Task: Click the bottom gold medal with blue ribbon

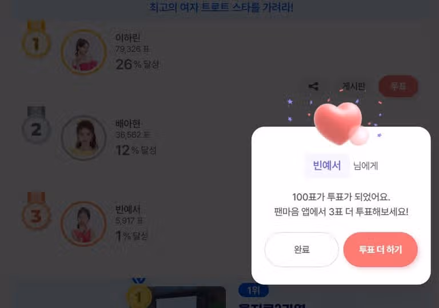Action: pyautogui.click(x=139, y=293)
